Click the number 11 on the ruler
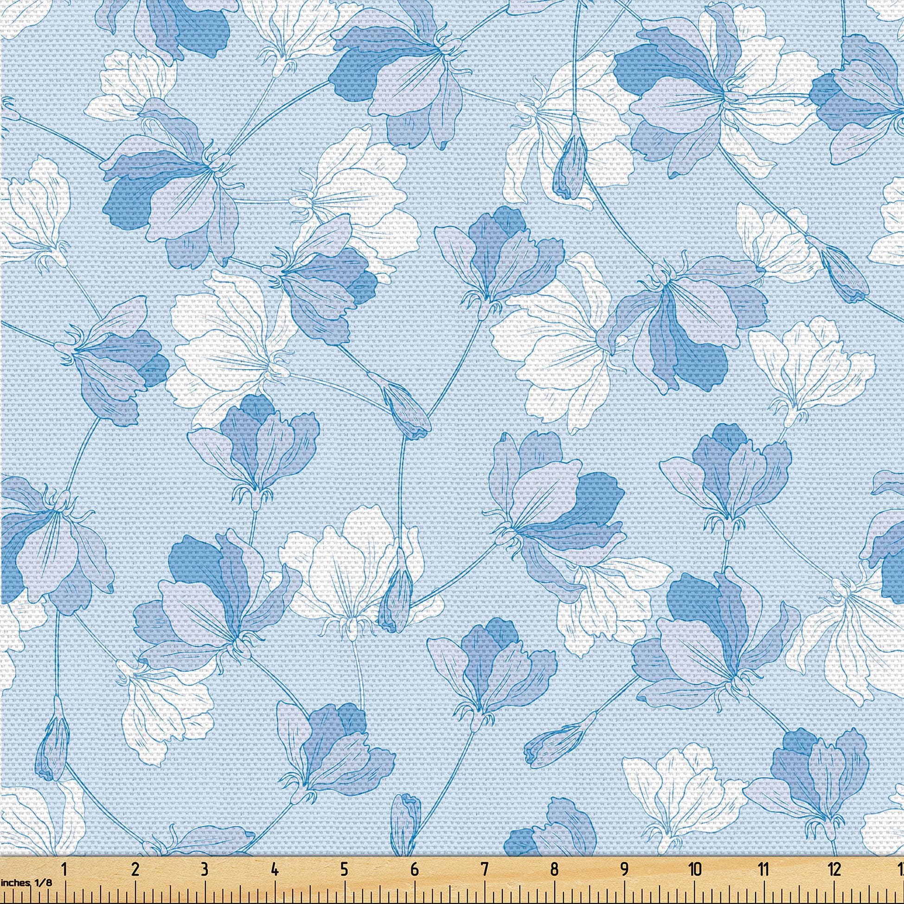904x904 pixels. click(763, 870)
